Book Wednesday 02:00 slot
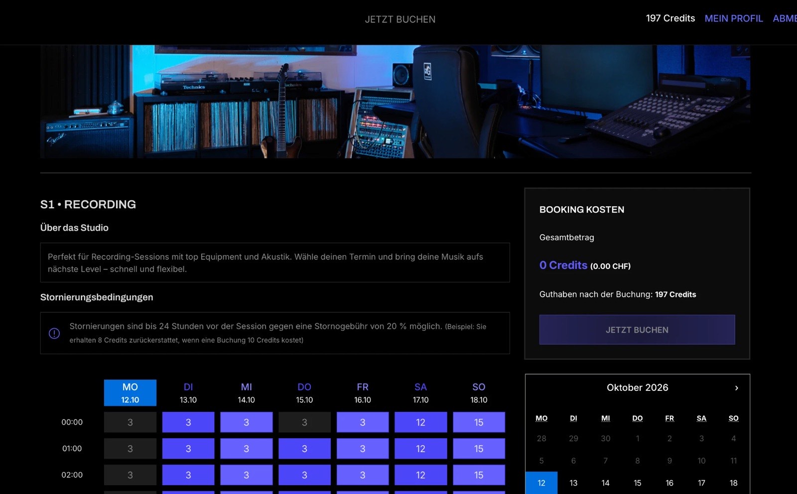This screenshot has width=797, height=494. (247, 475)
